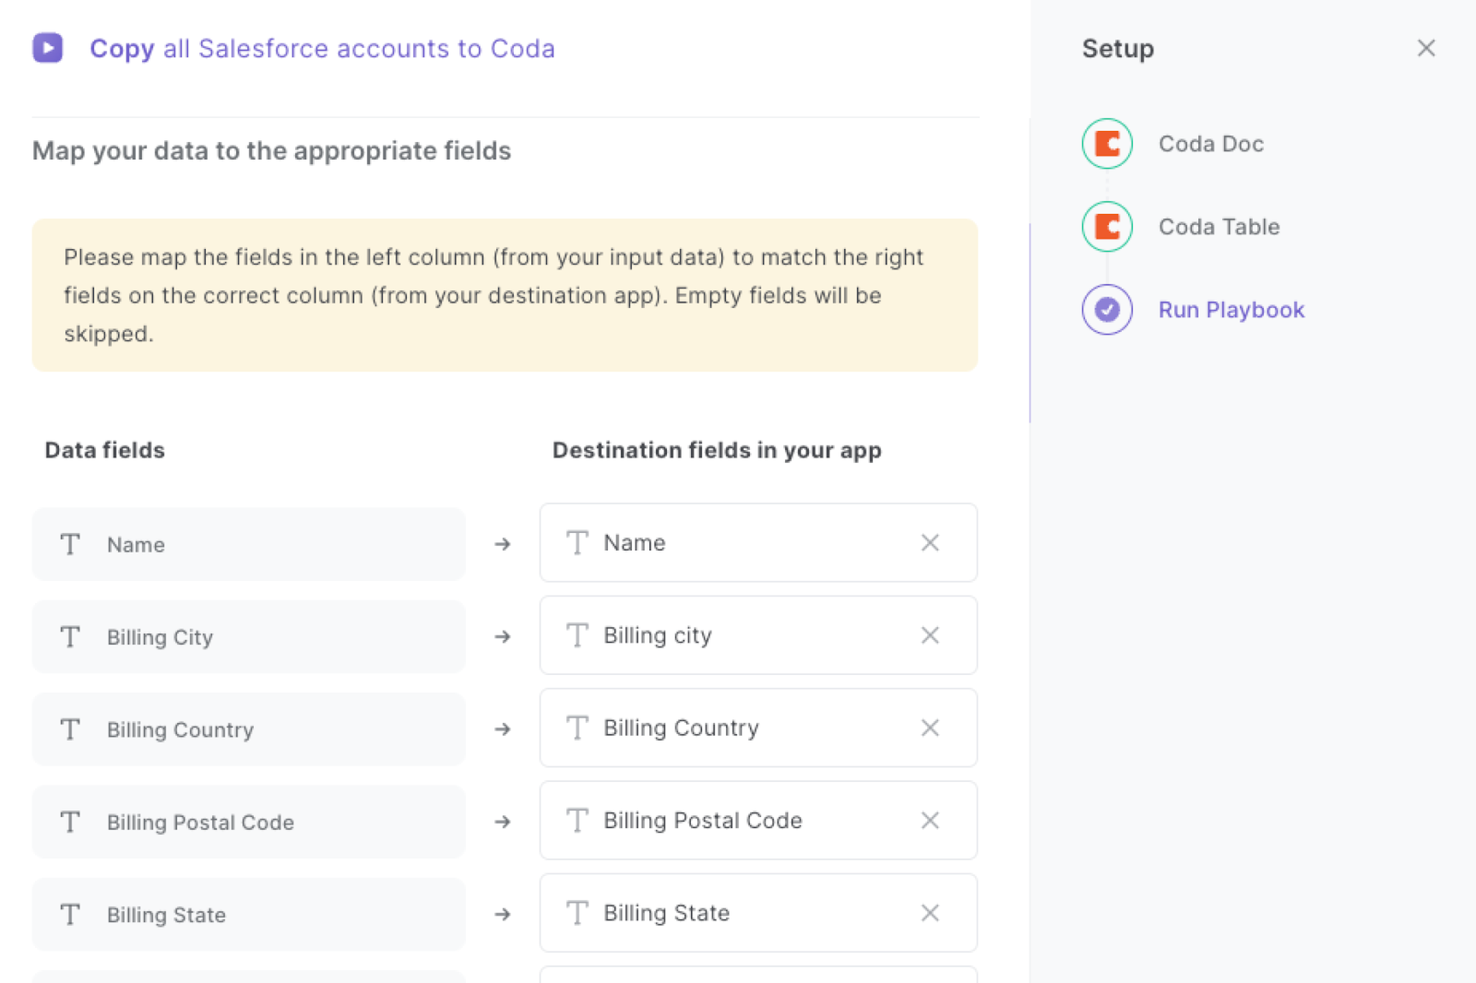Open the Billing Country destination dropdown
Screen dimensions: 1476x983
(x=758, y=728)
